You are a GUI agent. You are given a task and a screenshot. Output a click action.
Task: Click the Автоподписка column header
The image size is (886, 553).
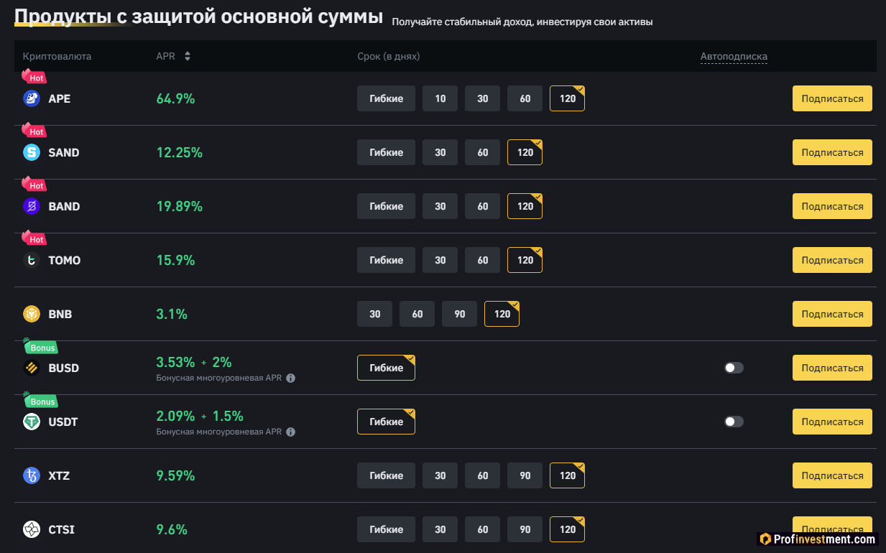point(734,56)
